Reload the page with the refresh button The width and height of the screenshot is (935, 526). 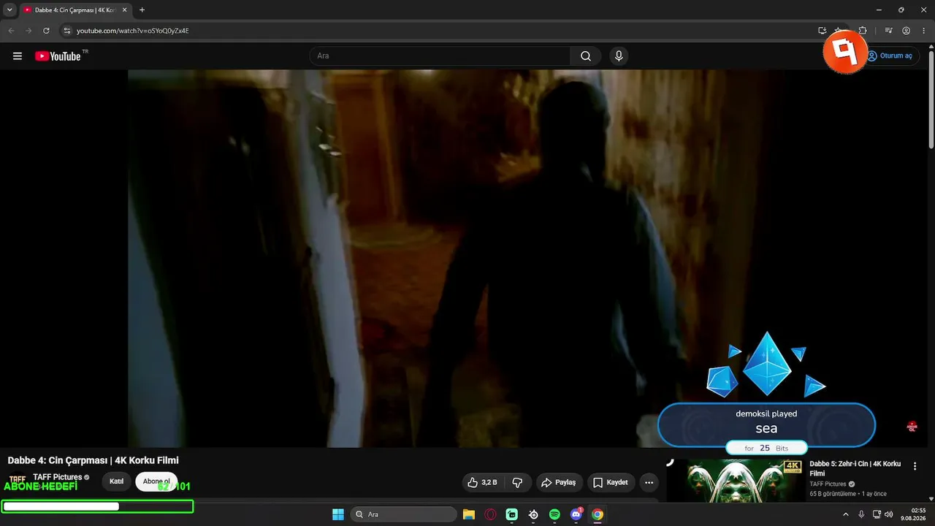46,31
